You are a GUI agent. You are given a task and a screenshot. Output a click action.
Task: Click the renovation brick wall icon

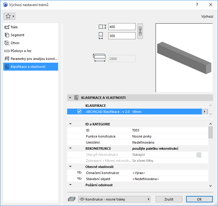tap(199, 155)
